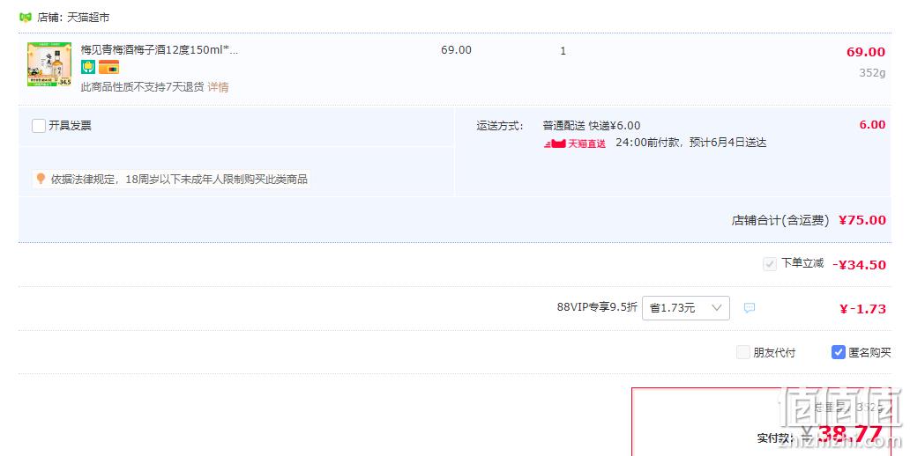
Task: Click the Tmall Supermarket store logo icon
Action: pos(26,18)
